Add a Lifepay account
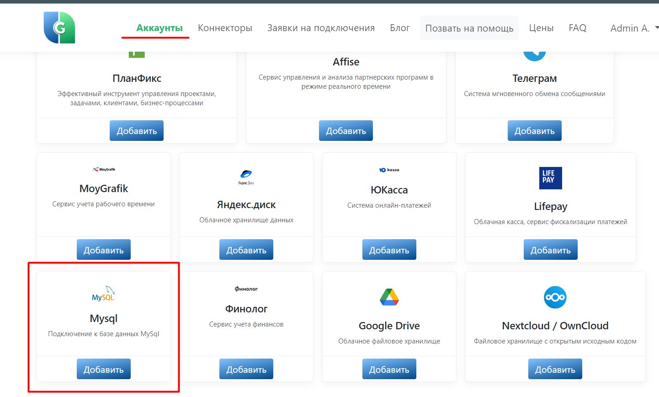Viewport: 659px width, 397px height. point(551,250)
